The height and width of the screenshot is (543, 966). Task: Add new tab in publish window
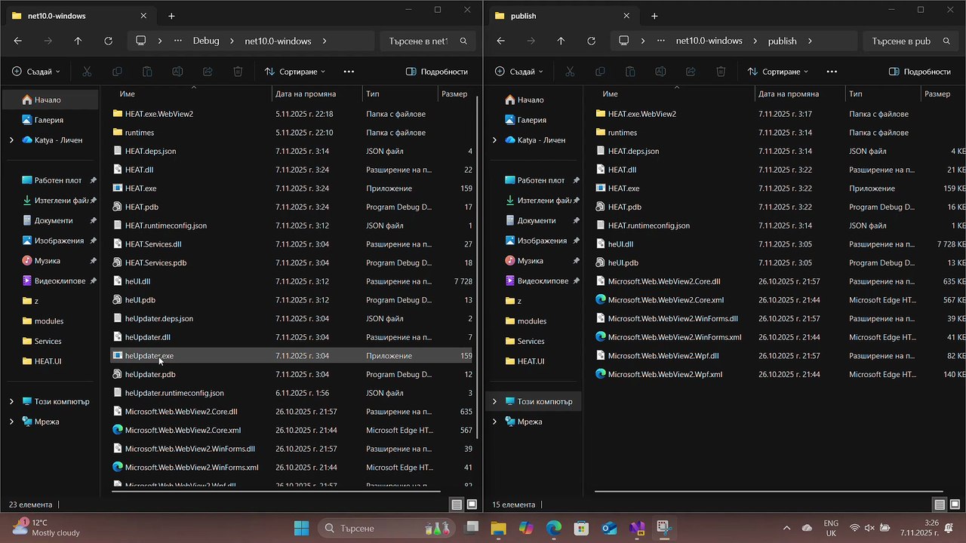[654, 16]
